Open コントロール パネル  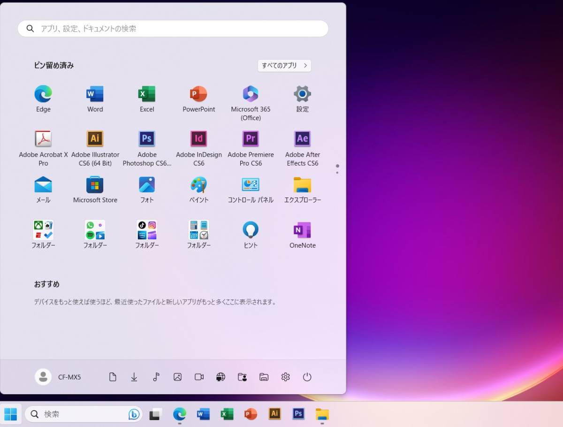pyautogui.click(x=251, y=185)
